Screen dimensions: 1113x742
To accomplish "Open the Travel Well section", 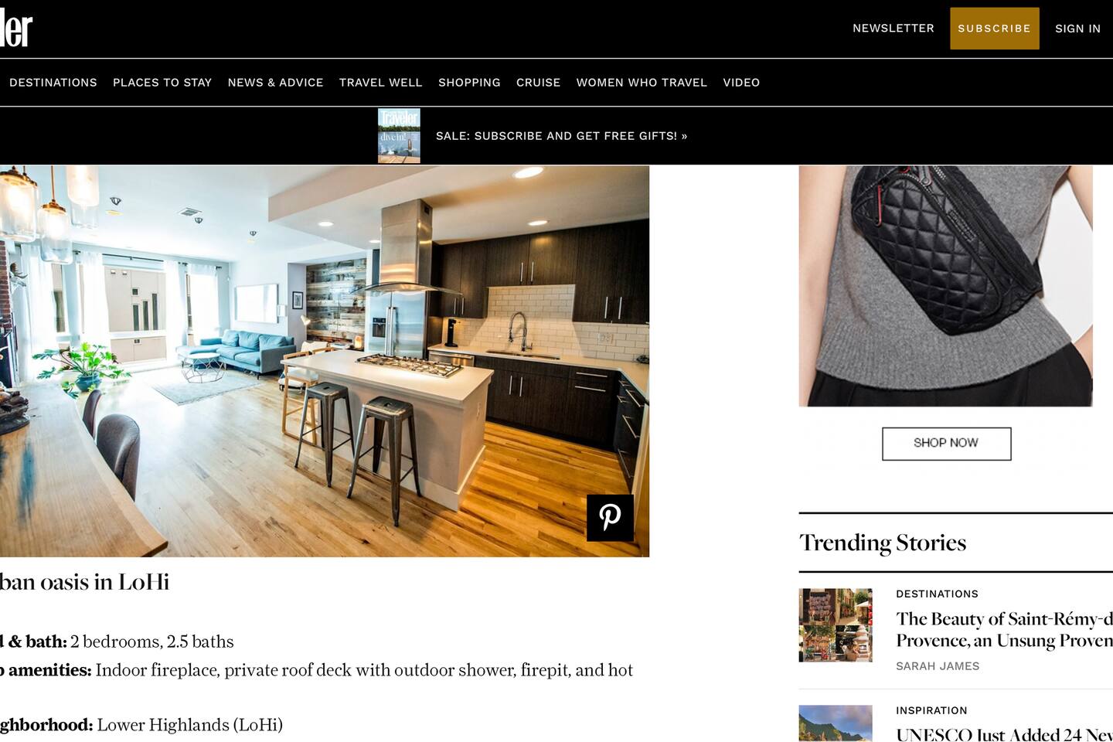I will click(380, 83).
